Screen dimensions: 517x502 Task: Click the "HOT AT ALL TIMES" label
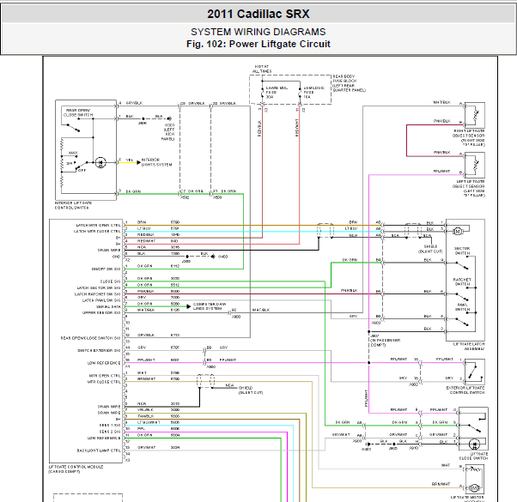[x=262, y=69]
